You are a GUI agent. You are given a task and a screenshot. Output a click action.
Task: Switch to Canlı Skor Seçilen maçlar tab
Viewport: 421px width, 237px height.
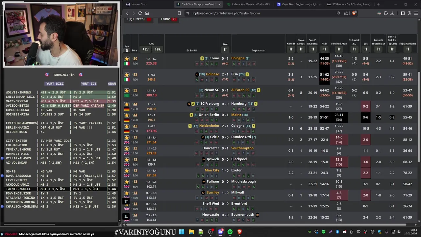pos(299,4)
